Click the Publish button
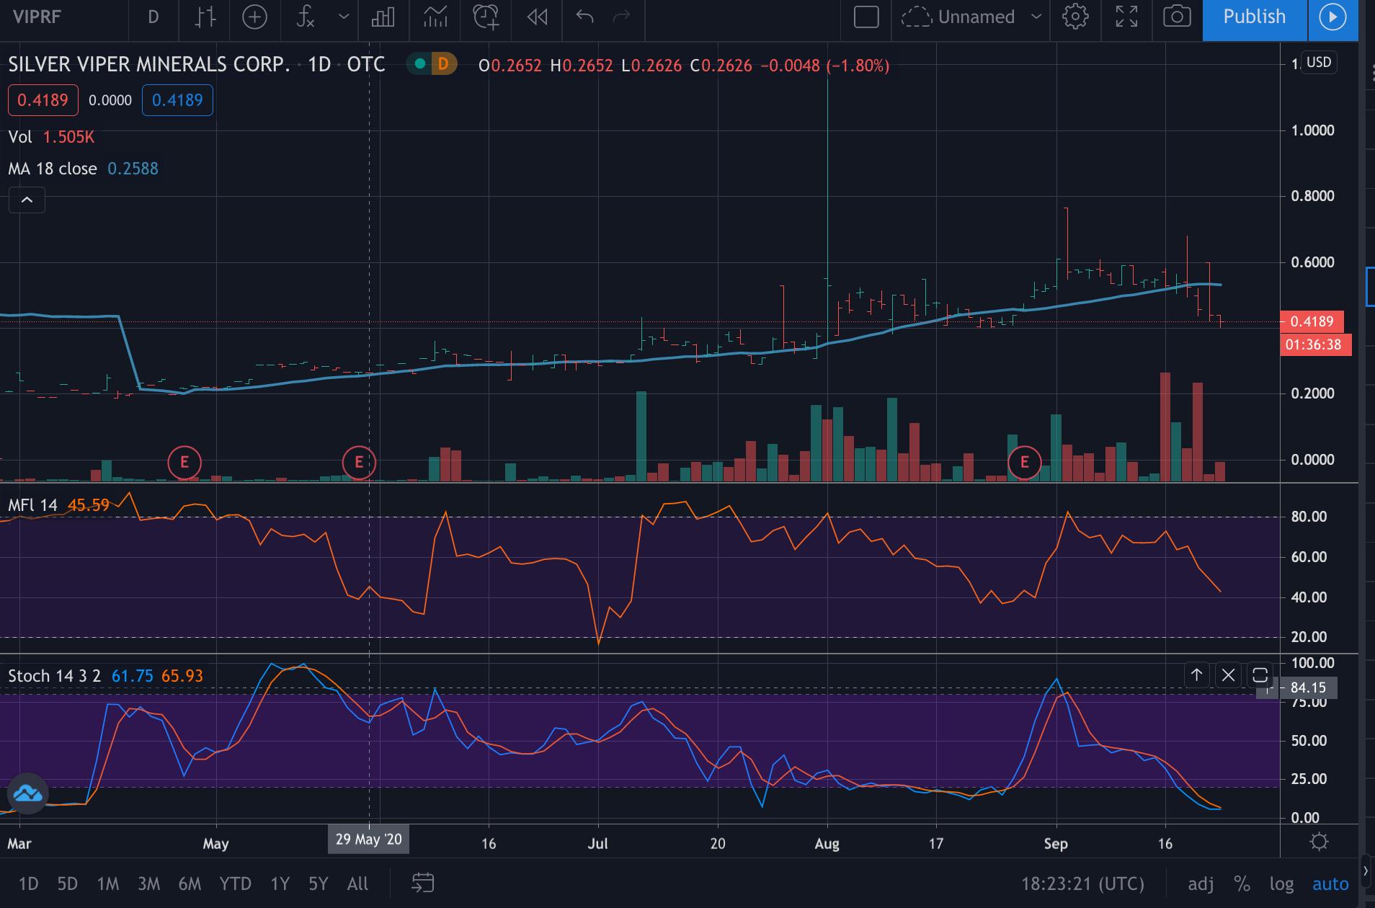Viewport: 1375px width, 908px height. (x=1254, y=17)
